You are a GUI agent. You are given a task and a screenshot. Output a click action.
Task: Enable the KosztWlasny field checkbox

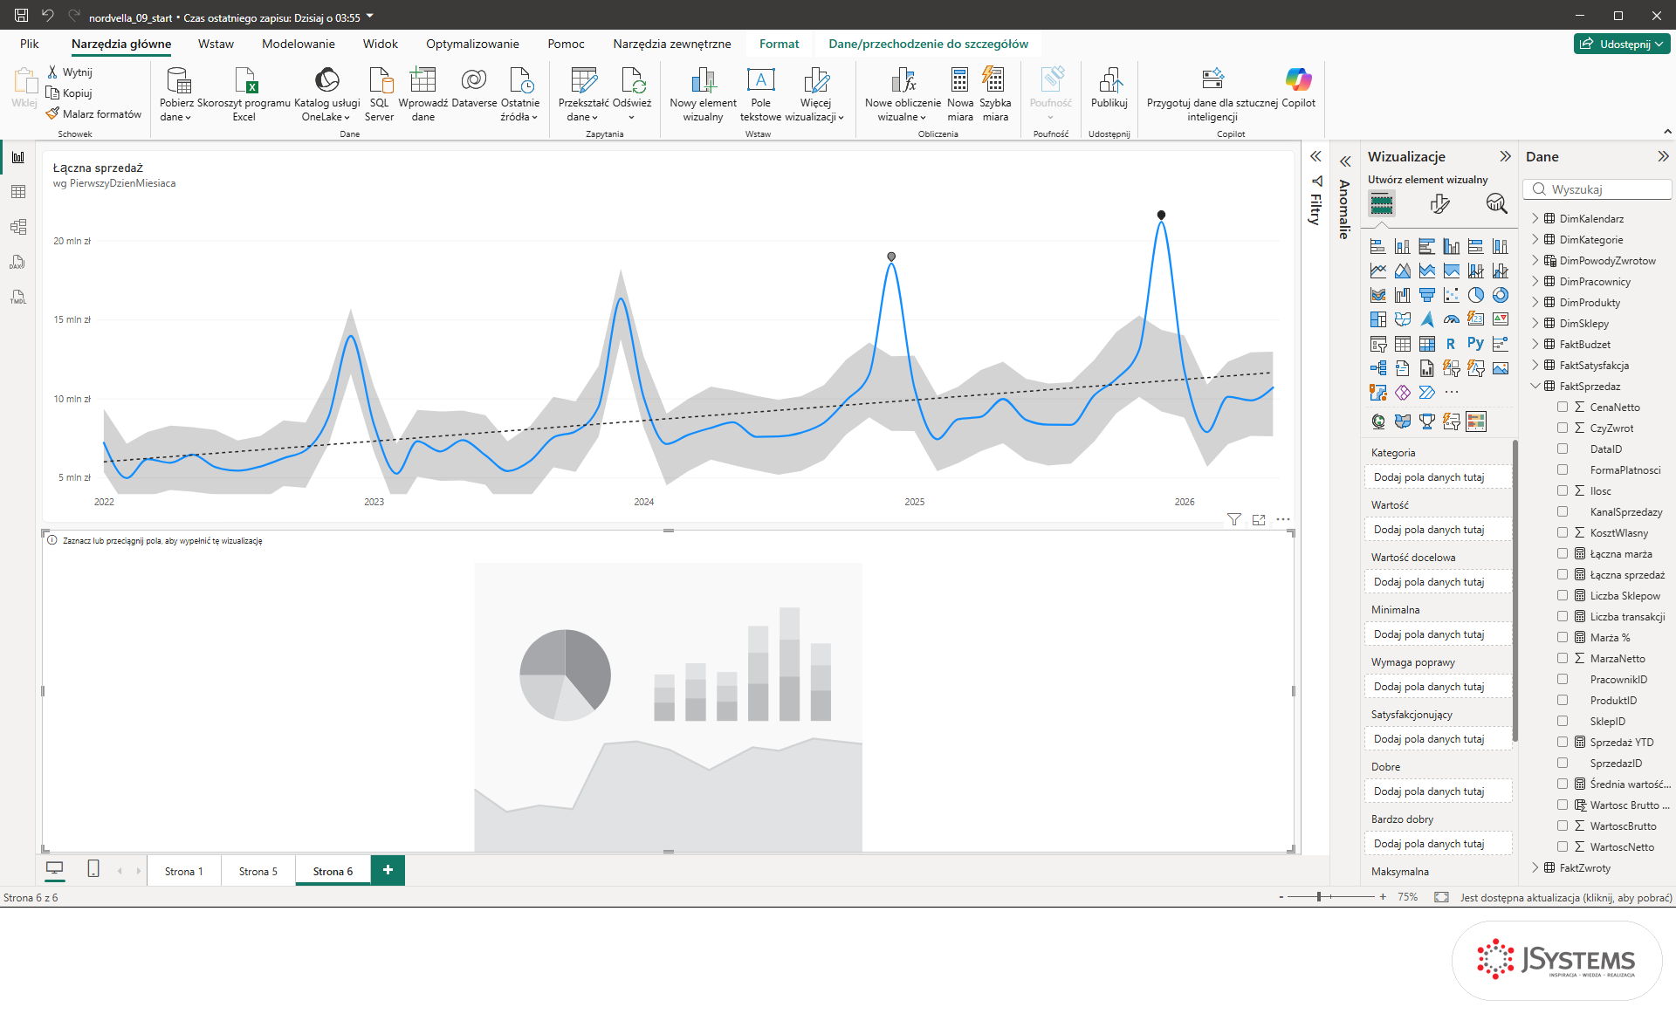pos(1563,532)
